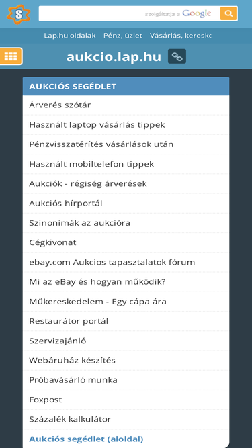
Task: Open Aukciós segédlet (aloldal) subpage link
Action: pyautogui.click(x=86, y=439)
